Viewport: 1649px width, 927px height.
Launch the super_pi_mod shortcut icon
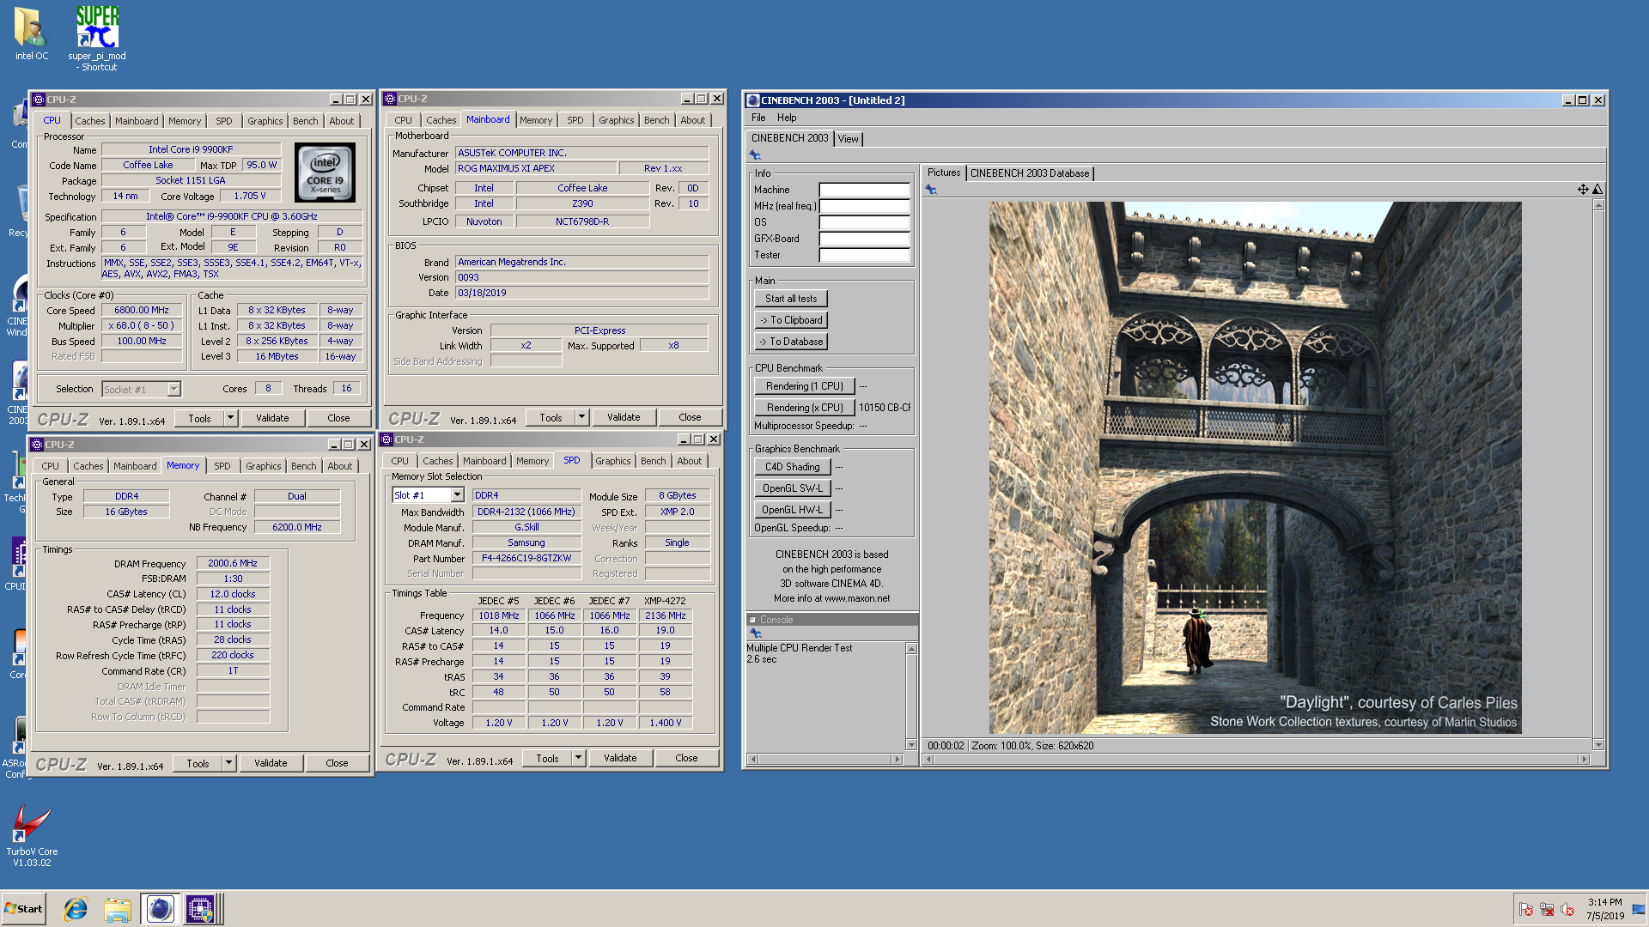[97, 38]
